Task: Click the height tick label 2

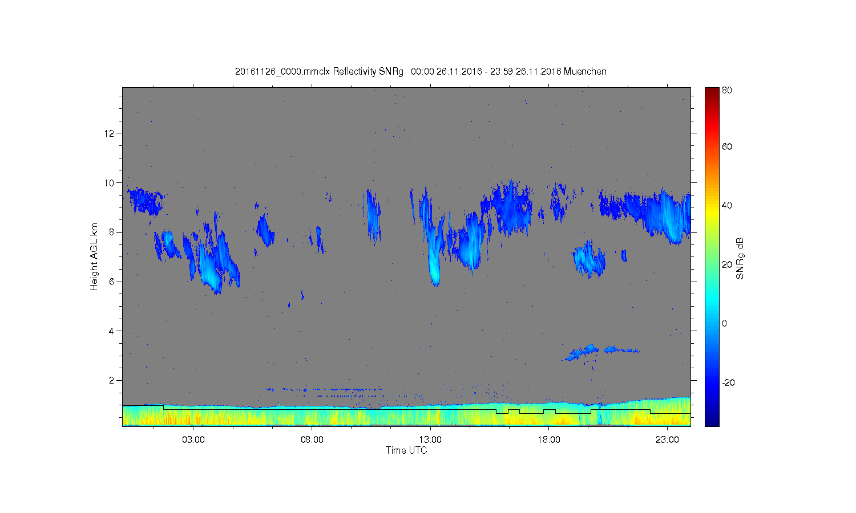Action: 112,380
